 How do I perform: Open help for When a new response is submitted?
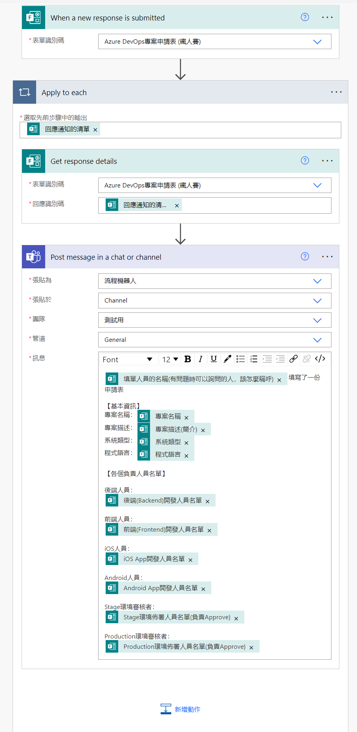coord(305,17)
